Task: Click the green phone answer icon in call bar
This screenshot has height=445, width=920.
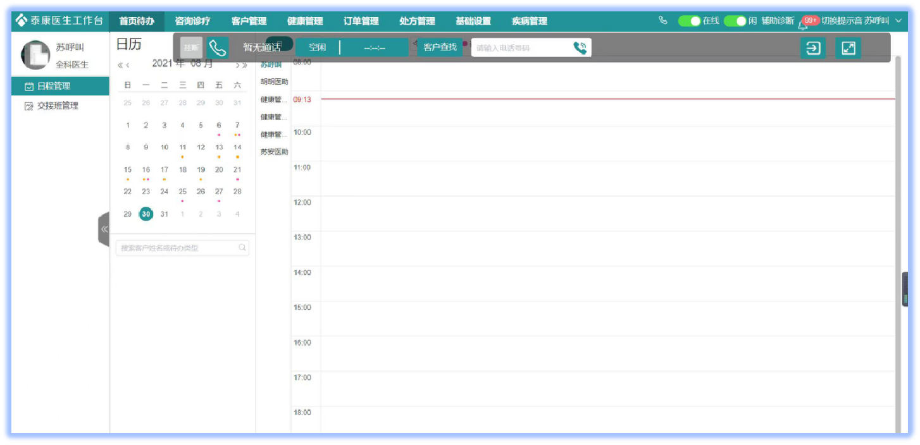Action: [x=218, y=47]
